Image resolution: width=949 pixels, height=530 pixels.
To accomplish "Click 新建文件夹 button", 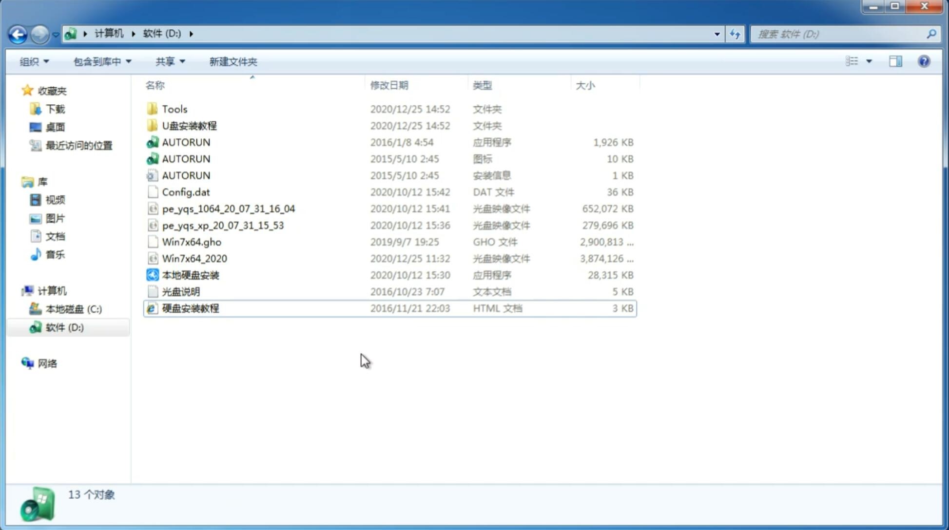I will coord(233,61).
